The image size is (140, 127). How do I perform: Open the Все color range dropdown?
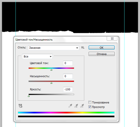[x=37, y=57]
